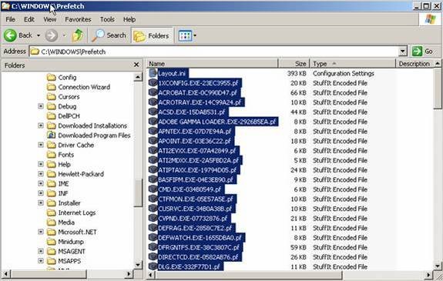The height and width of the screenshot is (281, 443).
Task: Open the Address bar dropdown
Action: pyautogui.click(x=403, y=52)
